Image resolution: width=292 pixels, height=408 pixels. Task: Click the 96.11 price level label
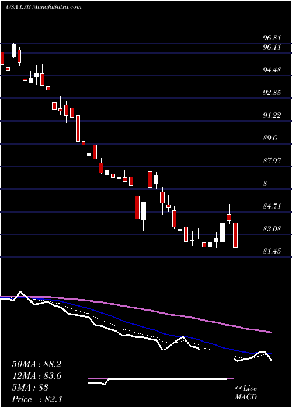click(x=272, y=47)
